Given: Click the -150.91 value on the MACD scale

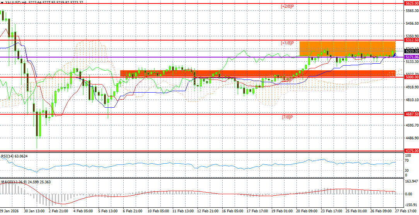Looking at the screenshot, I should point(412,205).
